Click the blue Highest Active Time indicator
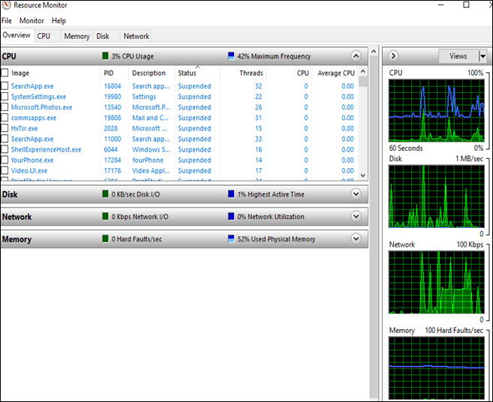This screenshot has height=402, width=493. point(231,194)
